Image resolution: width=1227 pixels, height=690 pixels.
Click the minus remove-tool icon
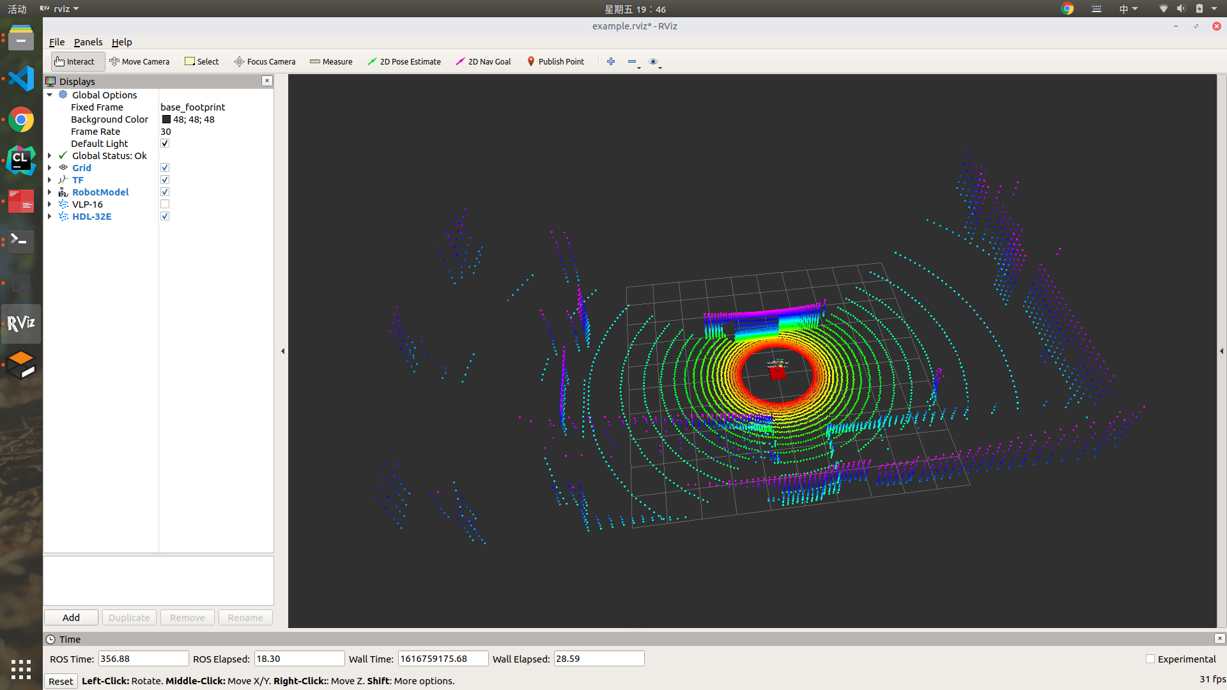click(x=631, y=61)
